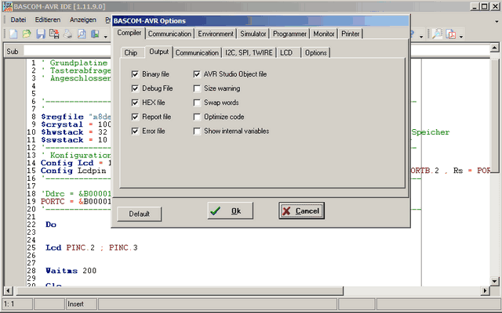
Task: Switch to the Printer tab
Action: coord(351,34)
